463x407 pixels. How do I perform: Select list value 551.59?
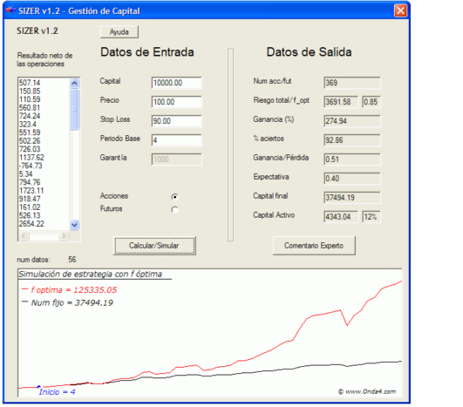[30, 132]
